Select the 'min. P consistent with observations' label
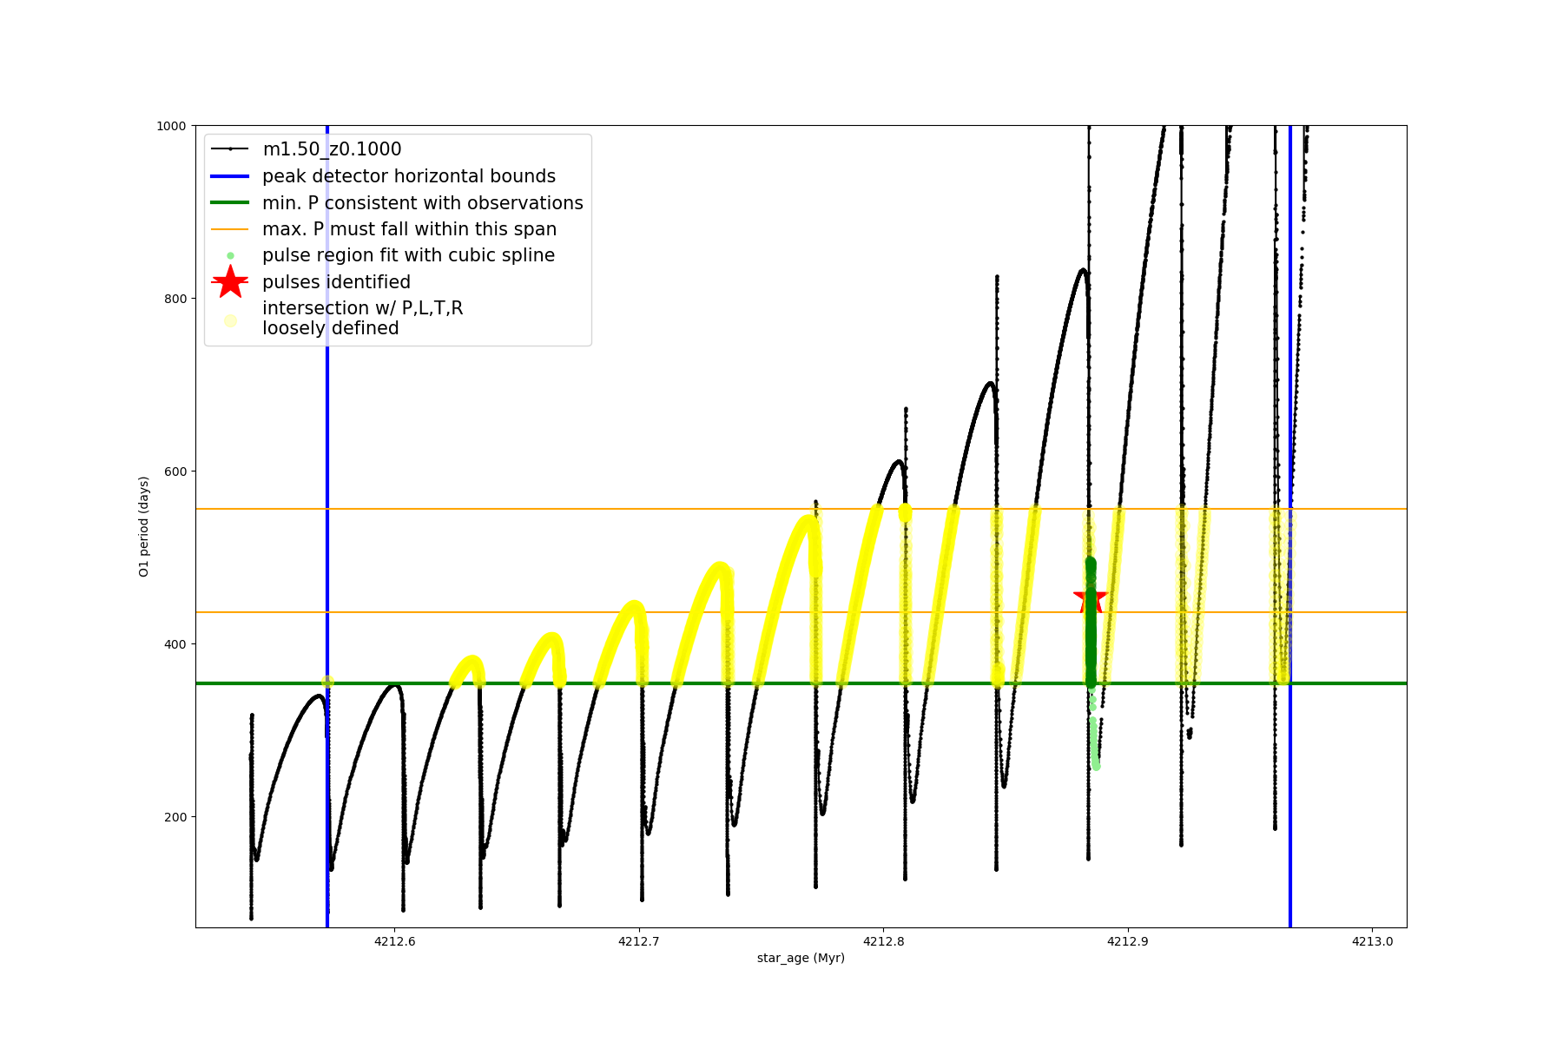The image size is (1563, 1042). [423, 203]
